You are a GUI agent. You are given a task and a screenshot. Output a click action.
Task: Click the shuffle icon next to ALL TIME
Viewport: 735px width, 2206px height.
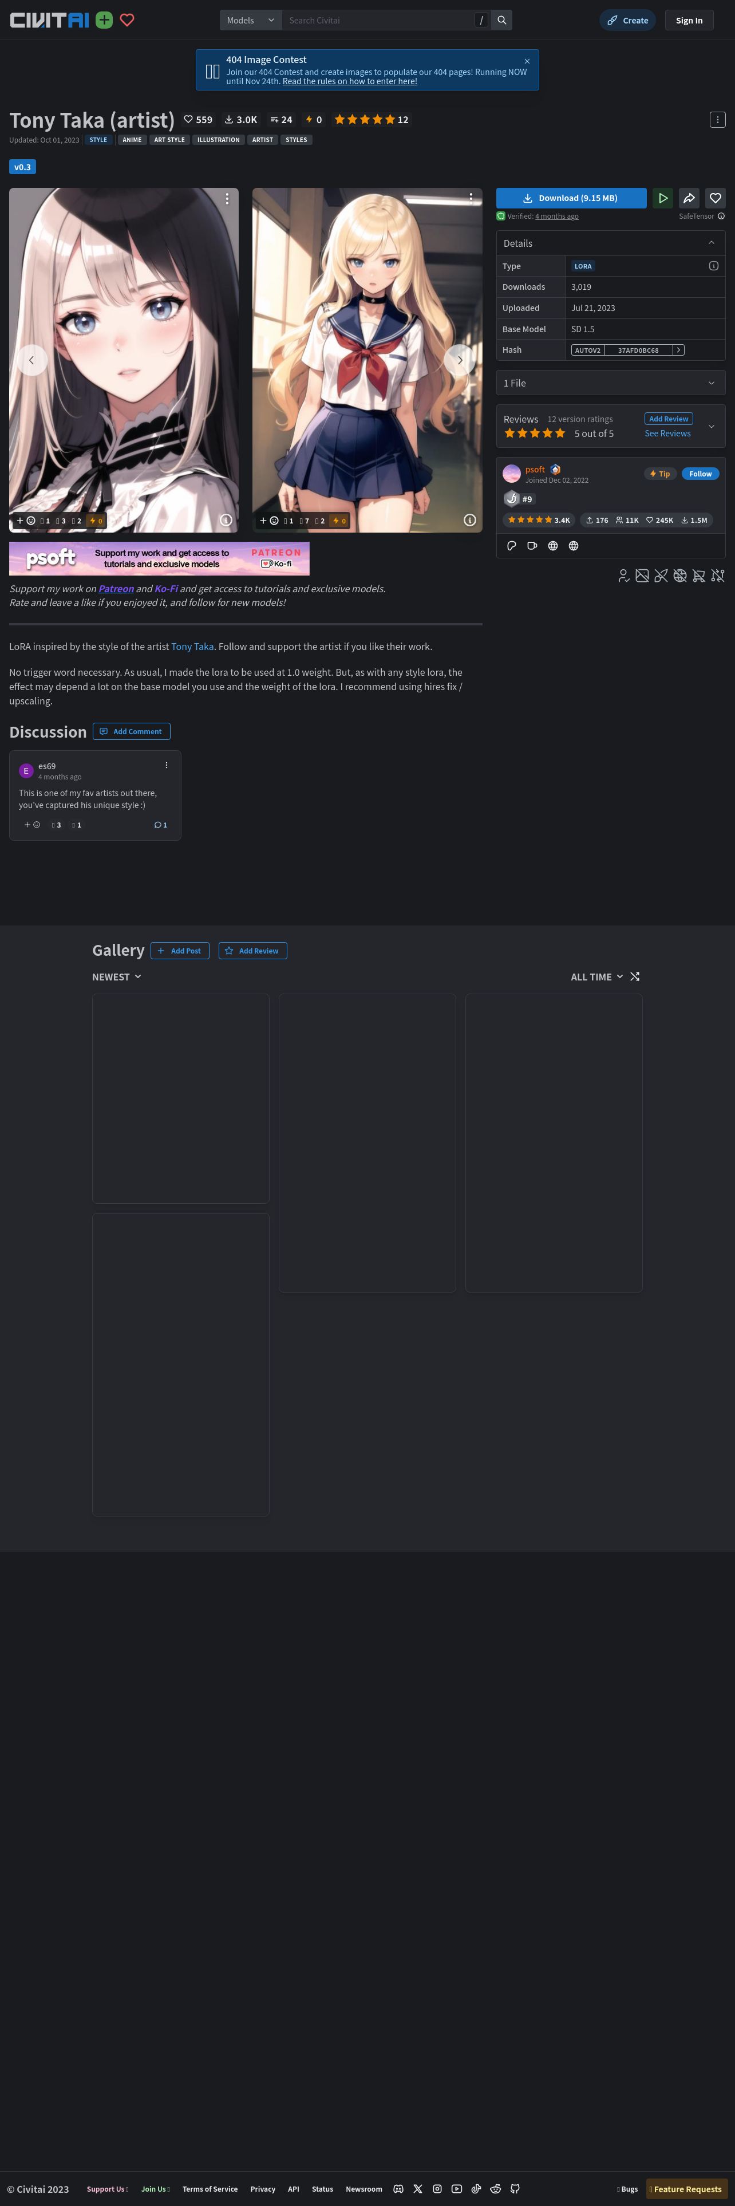(635, 976)
